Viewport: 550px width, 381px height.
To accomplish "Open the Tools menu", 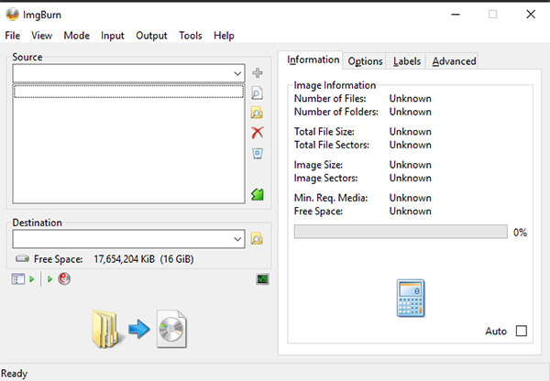I will click(191, 36).
